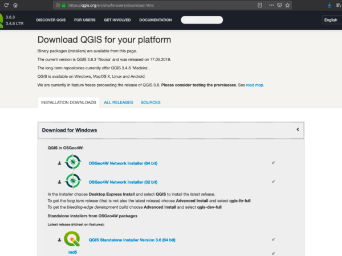This screenshot has width=342, height=256.
Task: Open the md5 checksum link
Action: click(x=72, y=252)
